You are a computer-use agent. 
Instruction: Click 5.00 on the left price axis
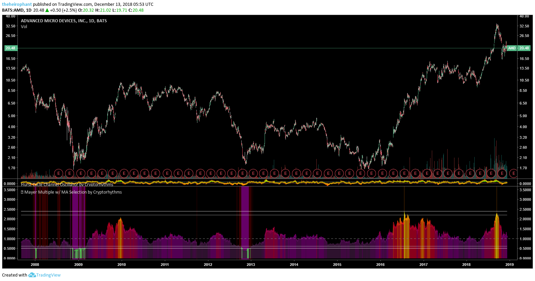[x=11, y=116]
